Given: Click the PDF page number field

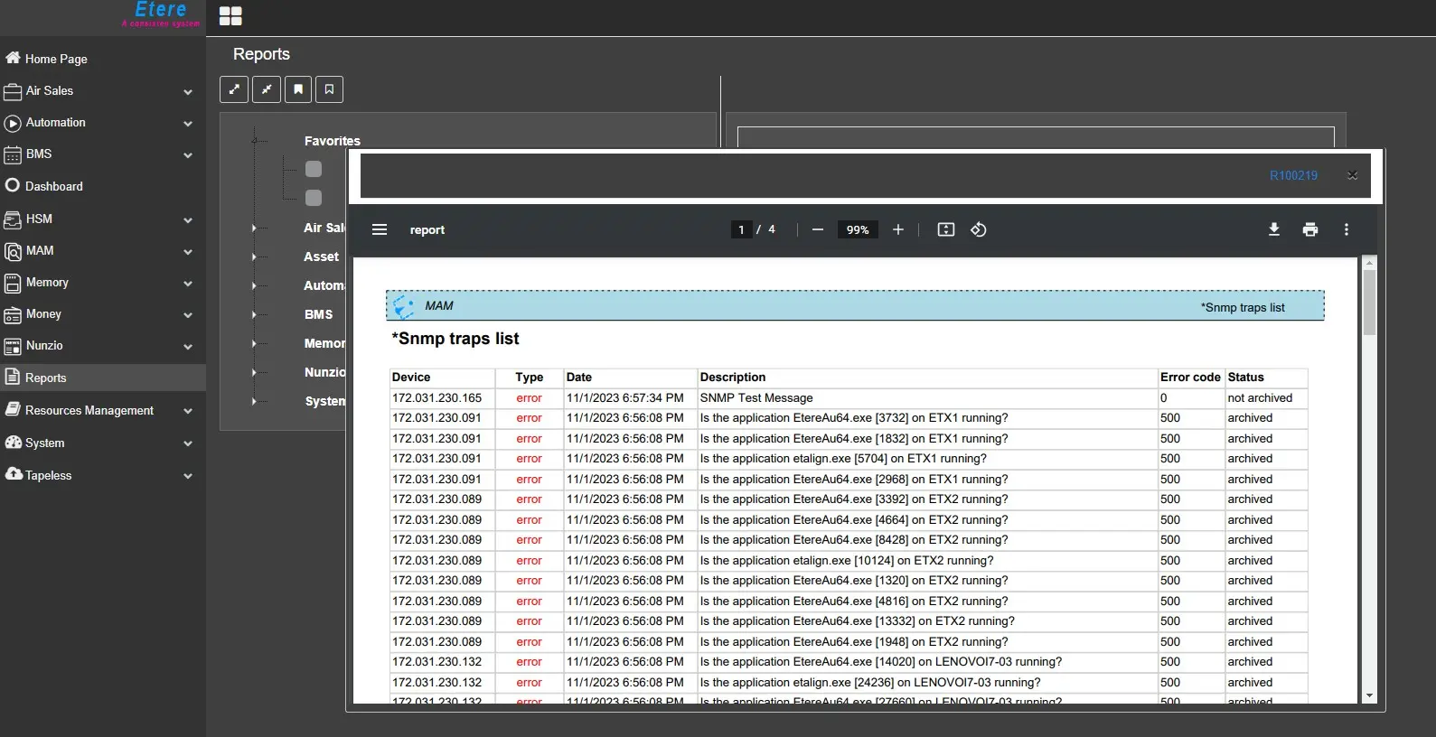Looking at the screenshot, I should click(x=741, y=229).
